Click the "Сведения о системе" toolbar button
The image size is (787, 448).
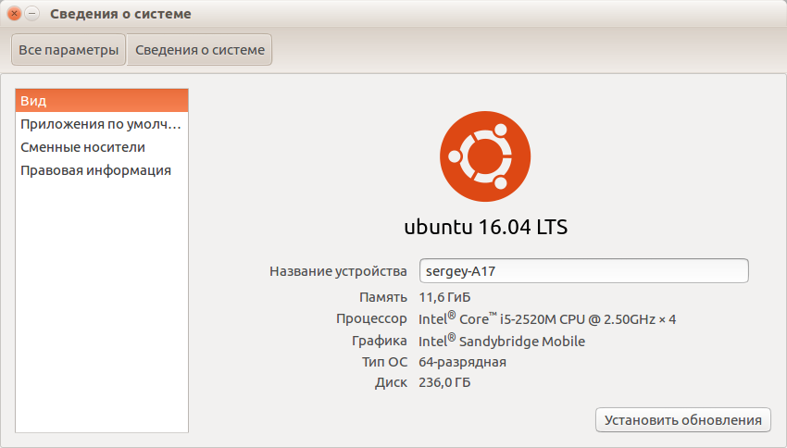(x=200, y=50)
